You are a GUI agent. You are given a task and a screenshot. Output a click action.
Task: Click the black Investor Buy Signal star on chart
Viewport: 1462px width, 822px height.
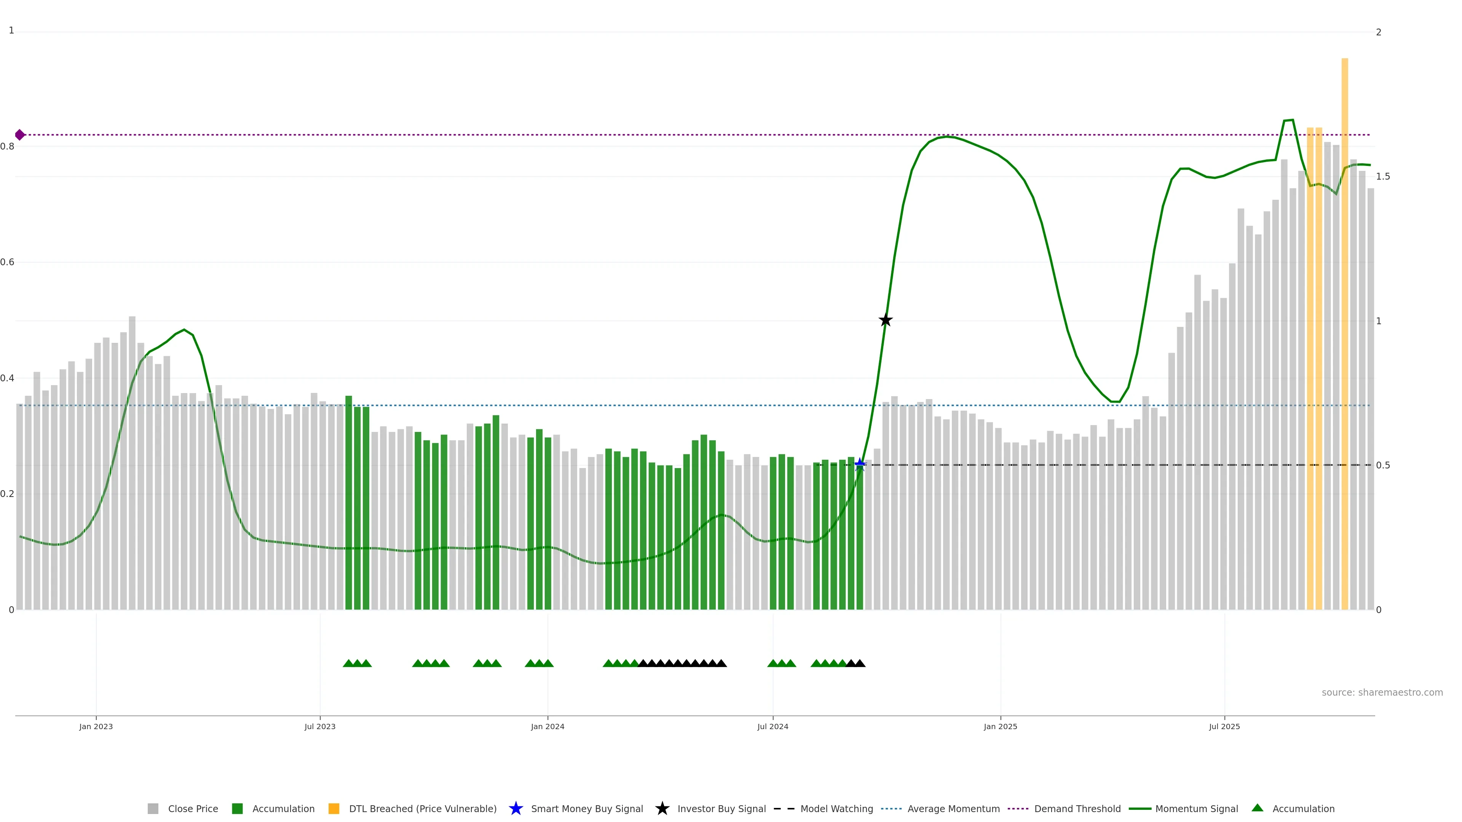[x=885, y=320]
